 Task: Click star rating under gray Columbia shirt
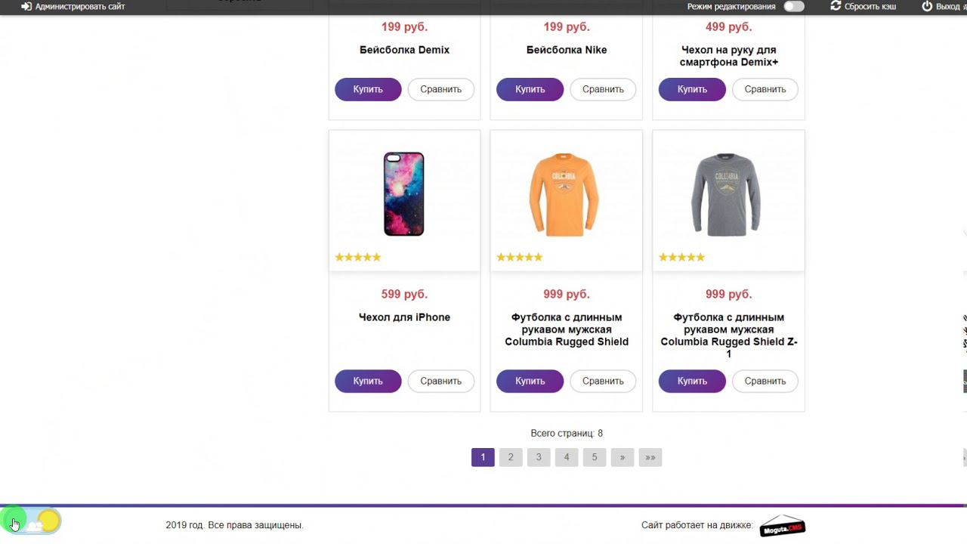tap(681, 258)
